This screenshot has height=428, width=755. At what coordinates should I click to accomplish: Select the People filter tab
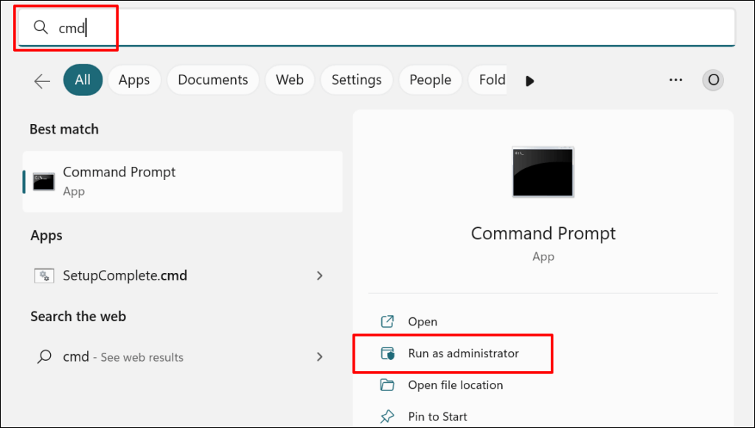pyautogui.click(x=430, y=80)
